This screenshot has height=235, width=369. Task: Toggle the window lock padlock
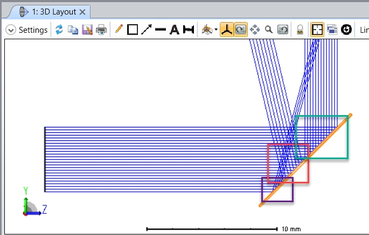[300, 30]
